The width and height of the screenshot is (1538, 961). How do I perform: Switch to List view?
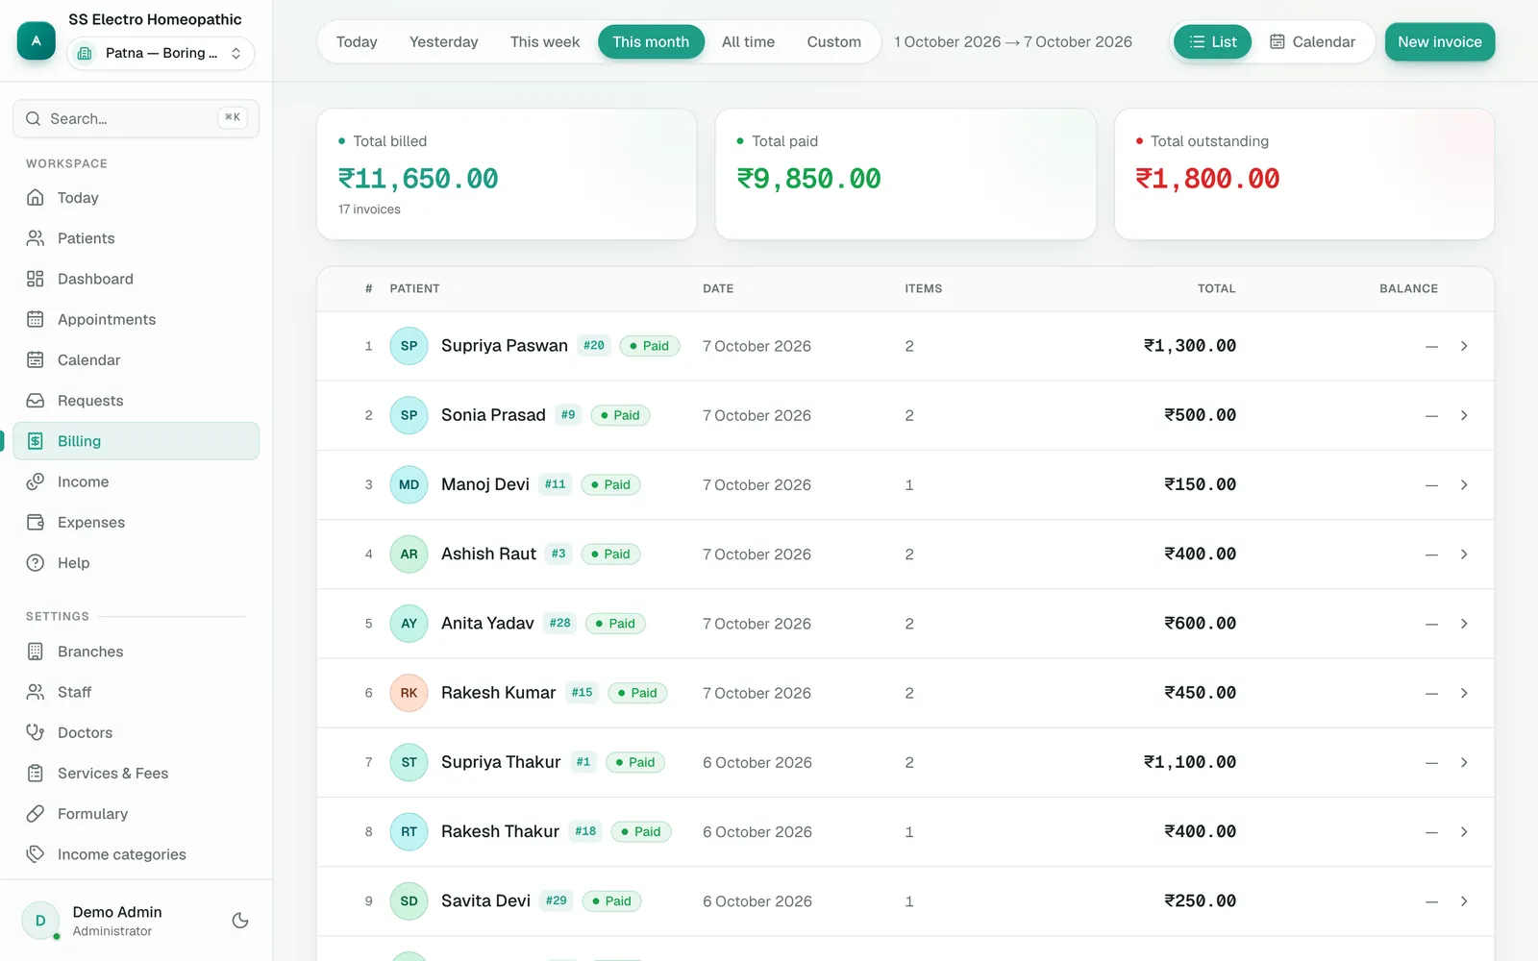pyautogui.click(x=1212, y=42)
